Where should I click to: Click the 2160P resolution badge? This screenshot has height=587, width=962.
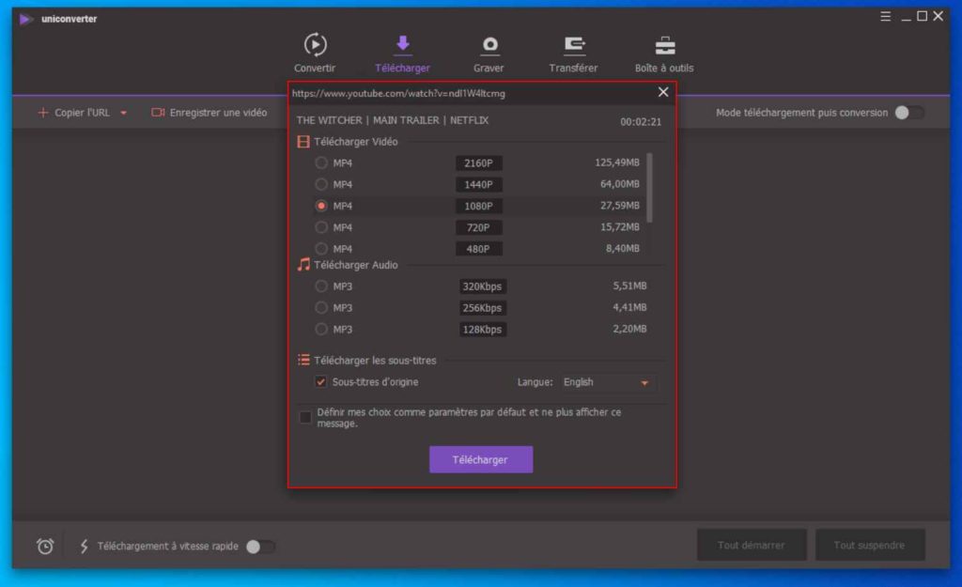(x=478, y=163)
